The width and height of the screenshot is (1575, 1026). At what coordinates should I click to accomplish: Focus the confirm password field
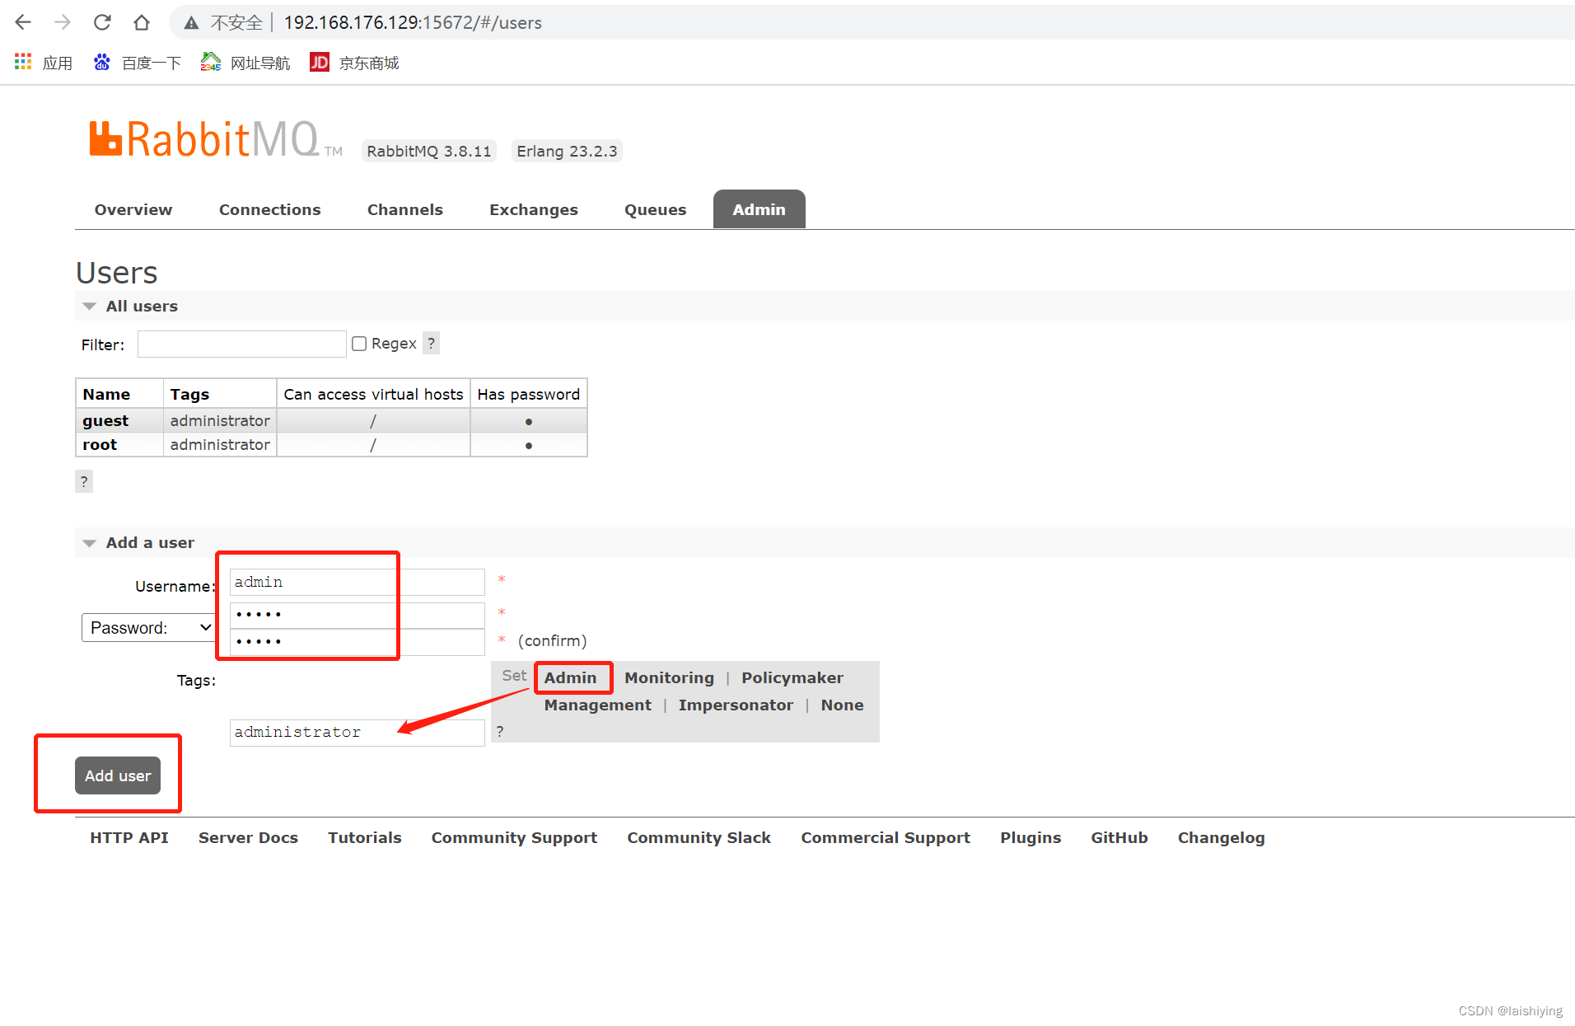coord(357,642)
